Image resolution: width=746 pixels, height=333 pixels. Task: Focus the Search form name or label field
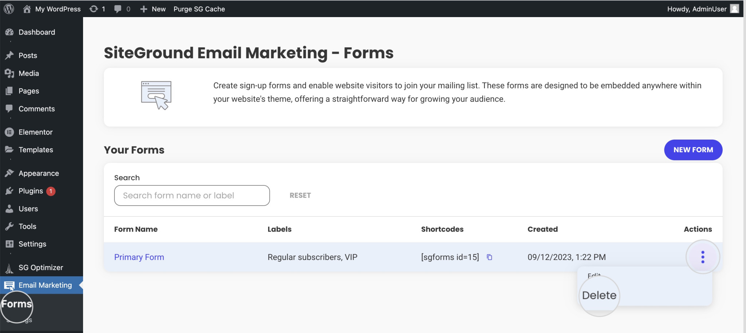192,196
